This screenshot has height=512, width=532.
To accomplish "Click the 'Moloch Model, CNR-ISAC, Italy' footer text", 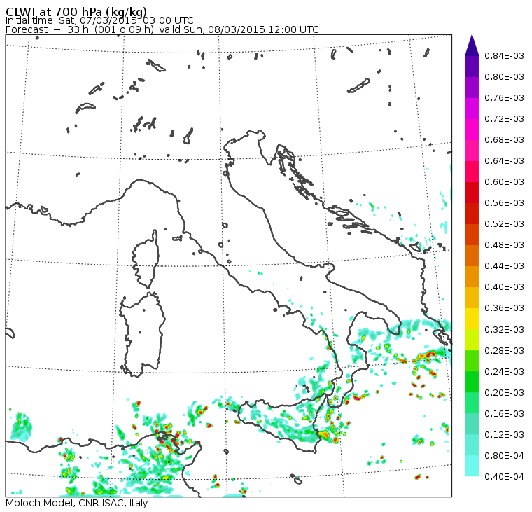I will pos(77,503).
